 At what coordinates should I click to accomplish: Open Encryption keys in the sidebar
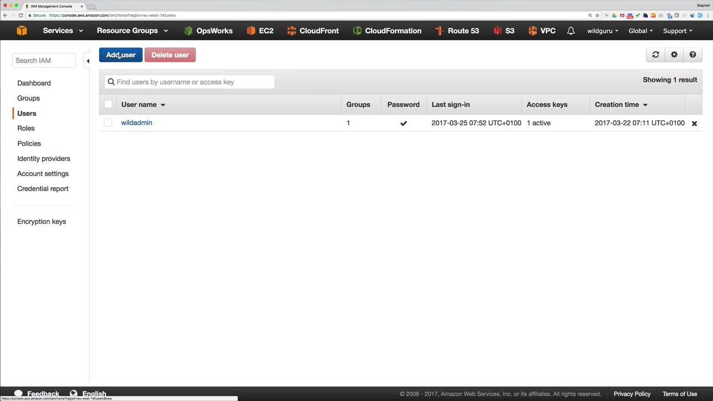(42, 221)
